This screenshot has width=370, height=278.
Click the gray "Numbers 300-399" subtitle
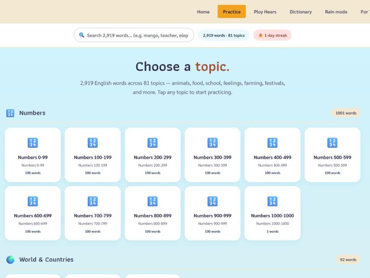[x=212, y=165]
